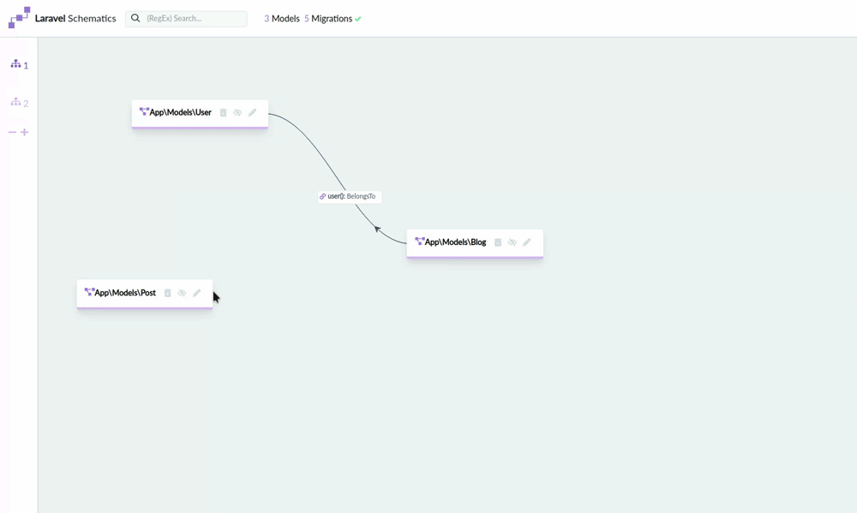Hide the App\Models\User model node
The width and height of the screenshot is (857, 513).
tap(237, 112)
